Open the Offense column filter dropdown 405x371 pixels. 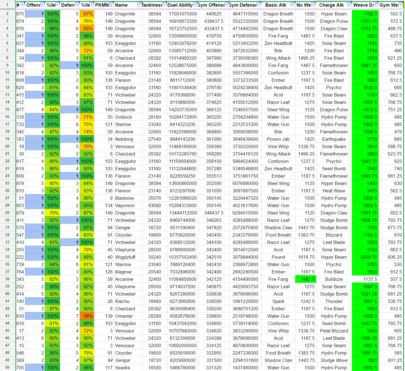pyautogui.click(x=43, y=5)
